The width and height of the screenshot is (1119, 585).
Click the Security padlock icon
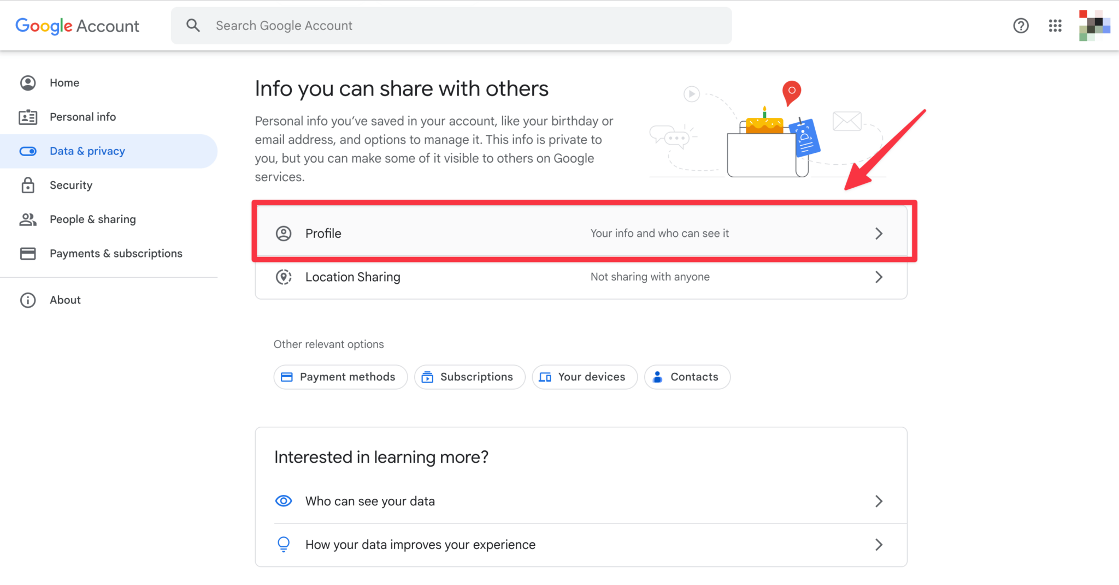click(x=28, y=185)
